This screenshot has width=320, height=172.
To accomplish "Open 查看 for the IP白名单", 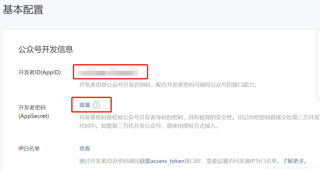I will pyautogui.click(x=85, y=148).
